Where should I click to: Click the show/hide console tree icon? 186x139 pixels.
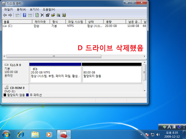pos(17,15)
